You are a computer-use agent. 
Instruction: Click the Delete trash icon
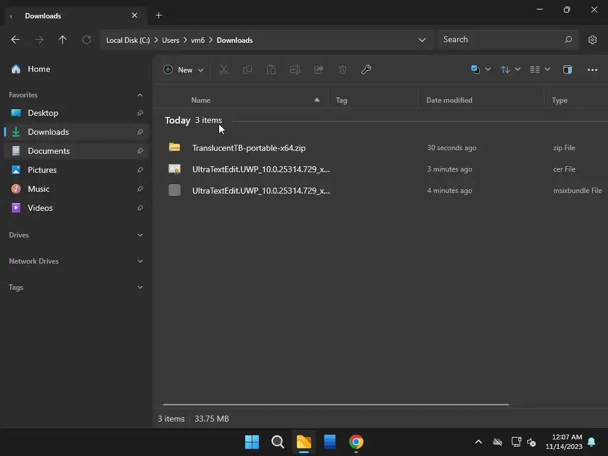(343, 69)
